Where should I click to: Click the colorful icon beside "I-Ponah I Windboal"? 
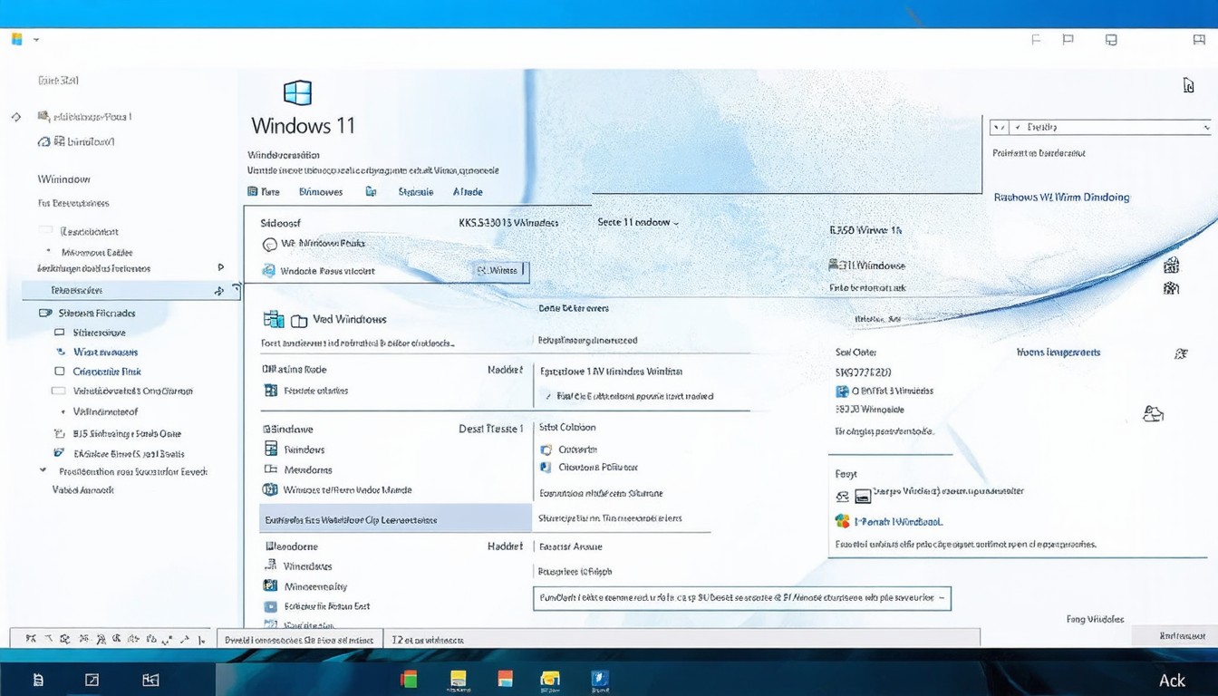842,521
